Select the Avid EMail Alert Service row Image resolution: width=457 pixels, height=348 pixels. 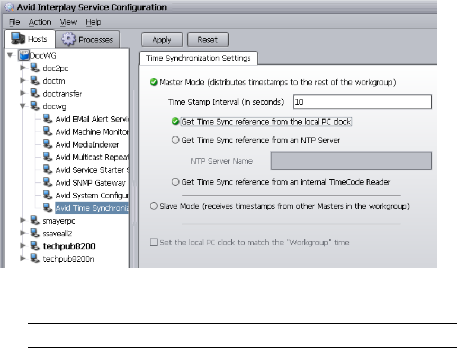point(92,120)
